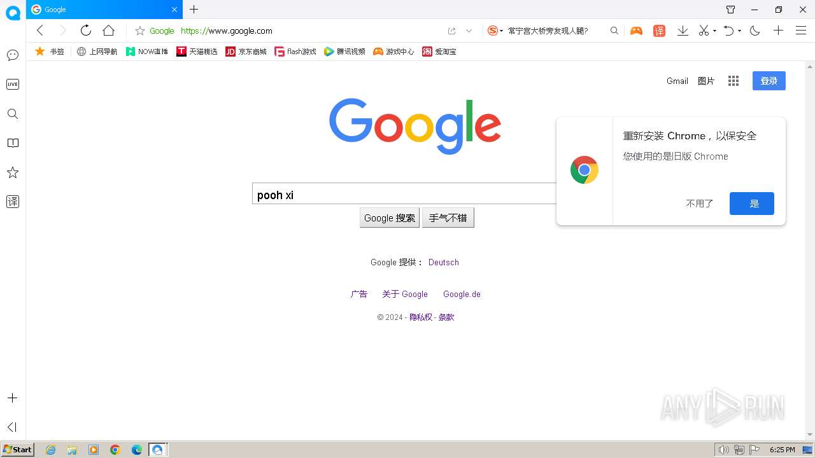Viewport: 815px width, 458px height.
Task: Launch Internet Explorer from taskbar
Action: pyautogui.click(x=50, y=450)
